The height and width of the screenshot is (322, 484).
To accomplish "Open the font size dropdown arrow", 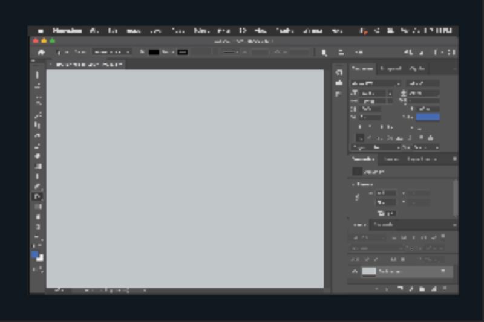I will [390, 93].
